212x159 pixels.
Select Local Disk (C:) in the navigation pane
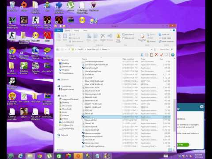(67, 122)
